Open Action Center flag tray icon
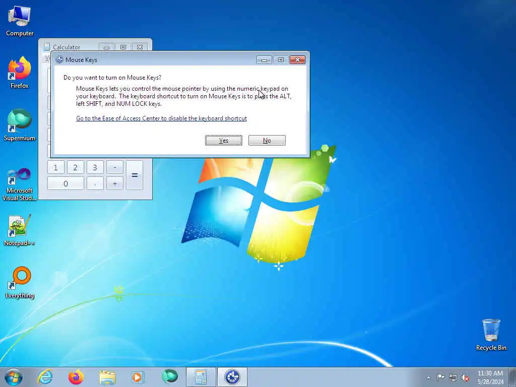 tap(440, 377)
